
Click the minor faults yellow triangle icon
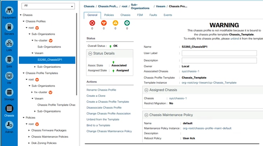coord(115,23)
